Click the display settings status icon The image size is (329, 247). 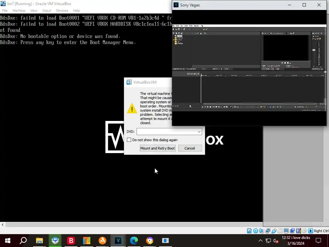coord(286,231)
